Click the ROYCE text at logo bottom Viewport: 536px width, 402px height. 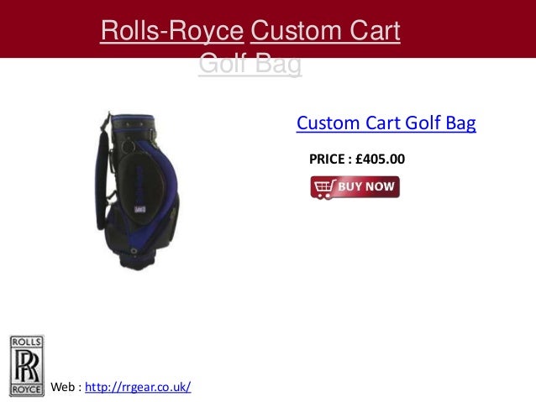[26, 389]
